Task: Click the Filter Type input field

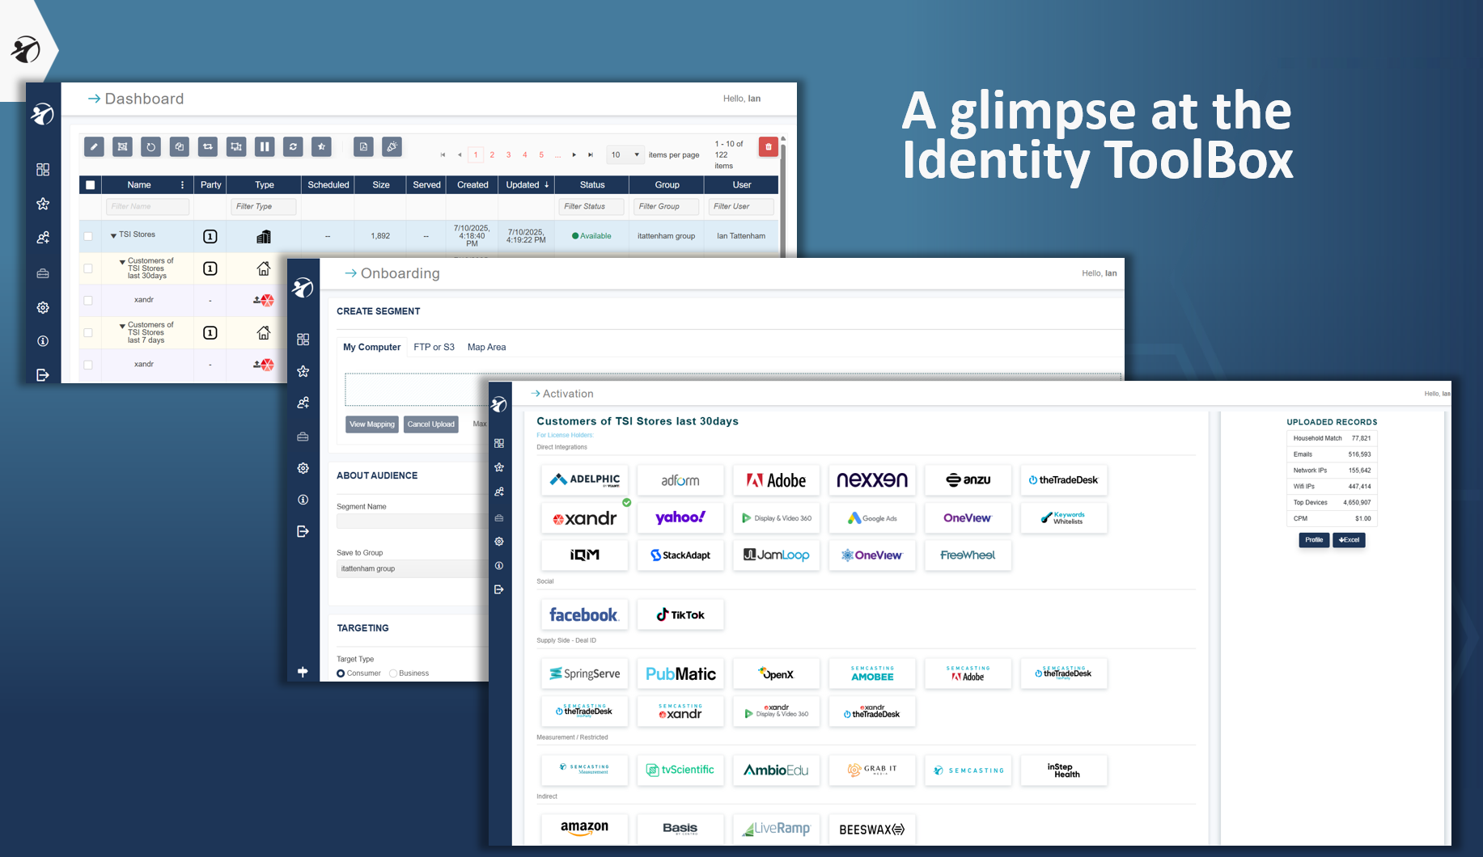Action: pyautogui.click(x=264, y=207)
